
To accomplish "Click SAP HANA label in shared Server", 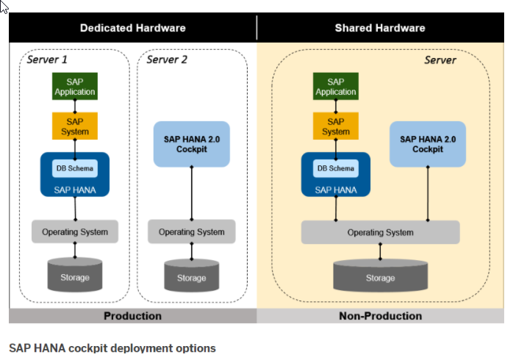I will 336,190.
